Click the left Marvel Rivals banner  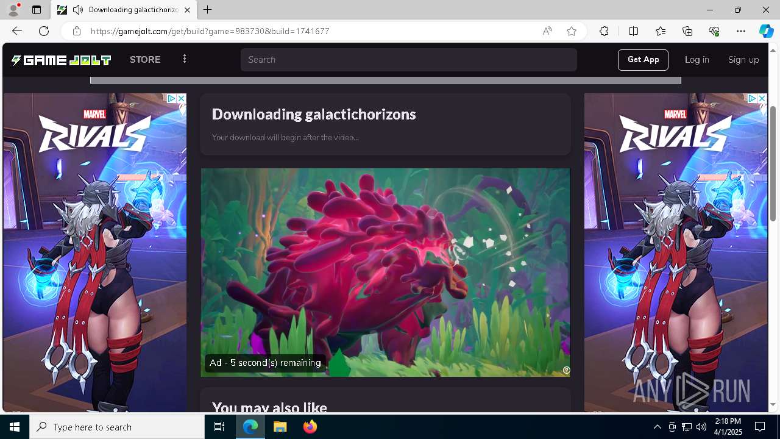pos(94,253)
